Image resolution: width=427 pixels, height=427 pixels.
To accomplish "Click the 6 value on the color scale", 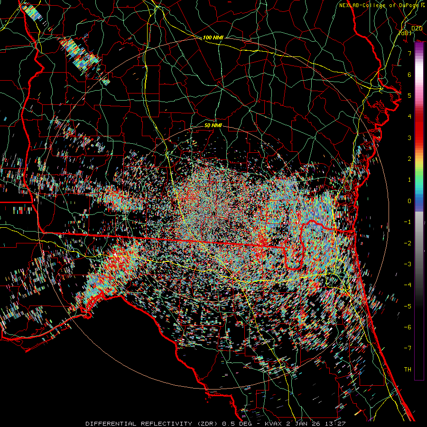I will [x=409, y=74].
